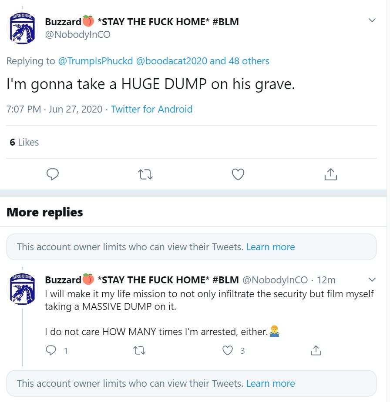The width and height of the screenshot is (390, 402).
Task: Open the first Learn more link
Action: (270, 247)
